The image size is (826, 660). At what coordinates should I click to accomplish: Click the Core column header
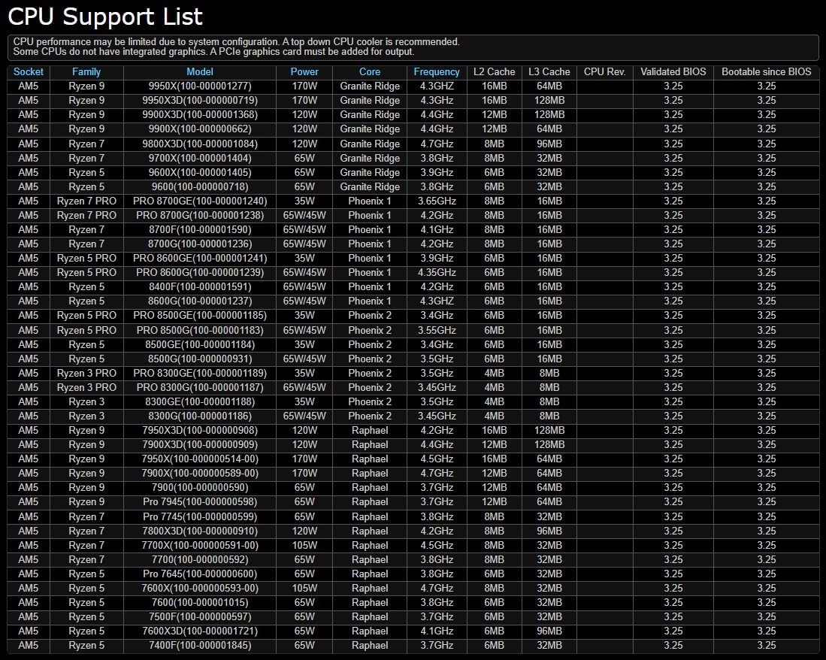370,72
